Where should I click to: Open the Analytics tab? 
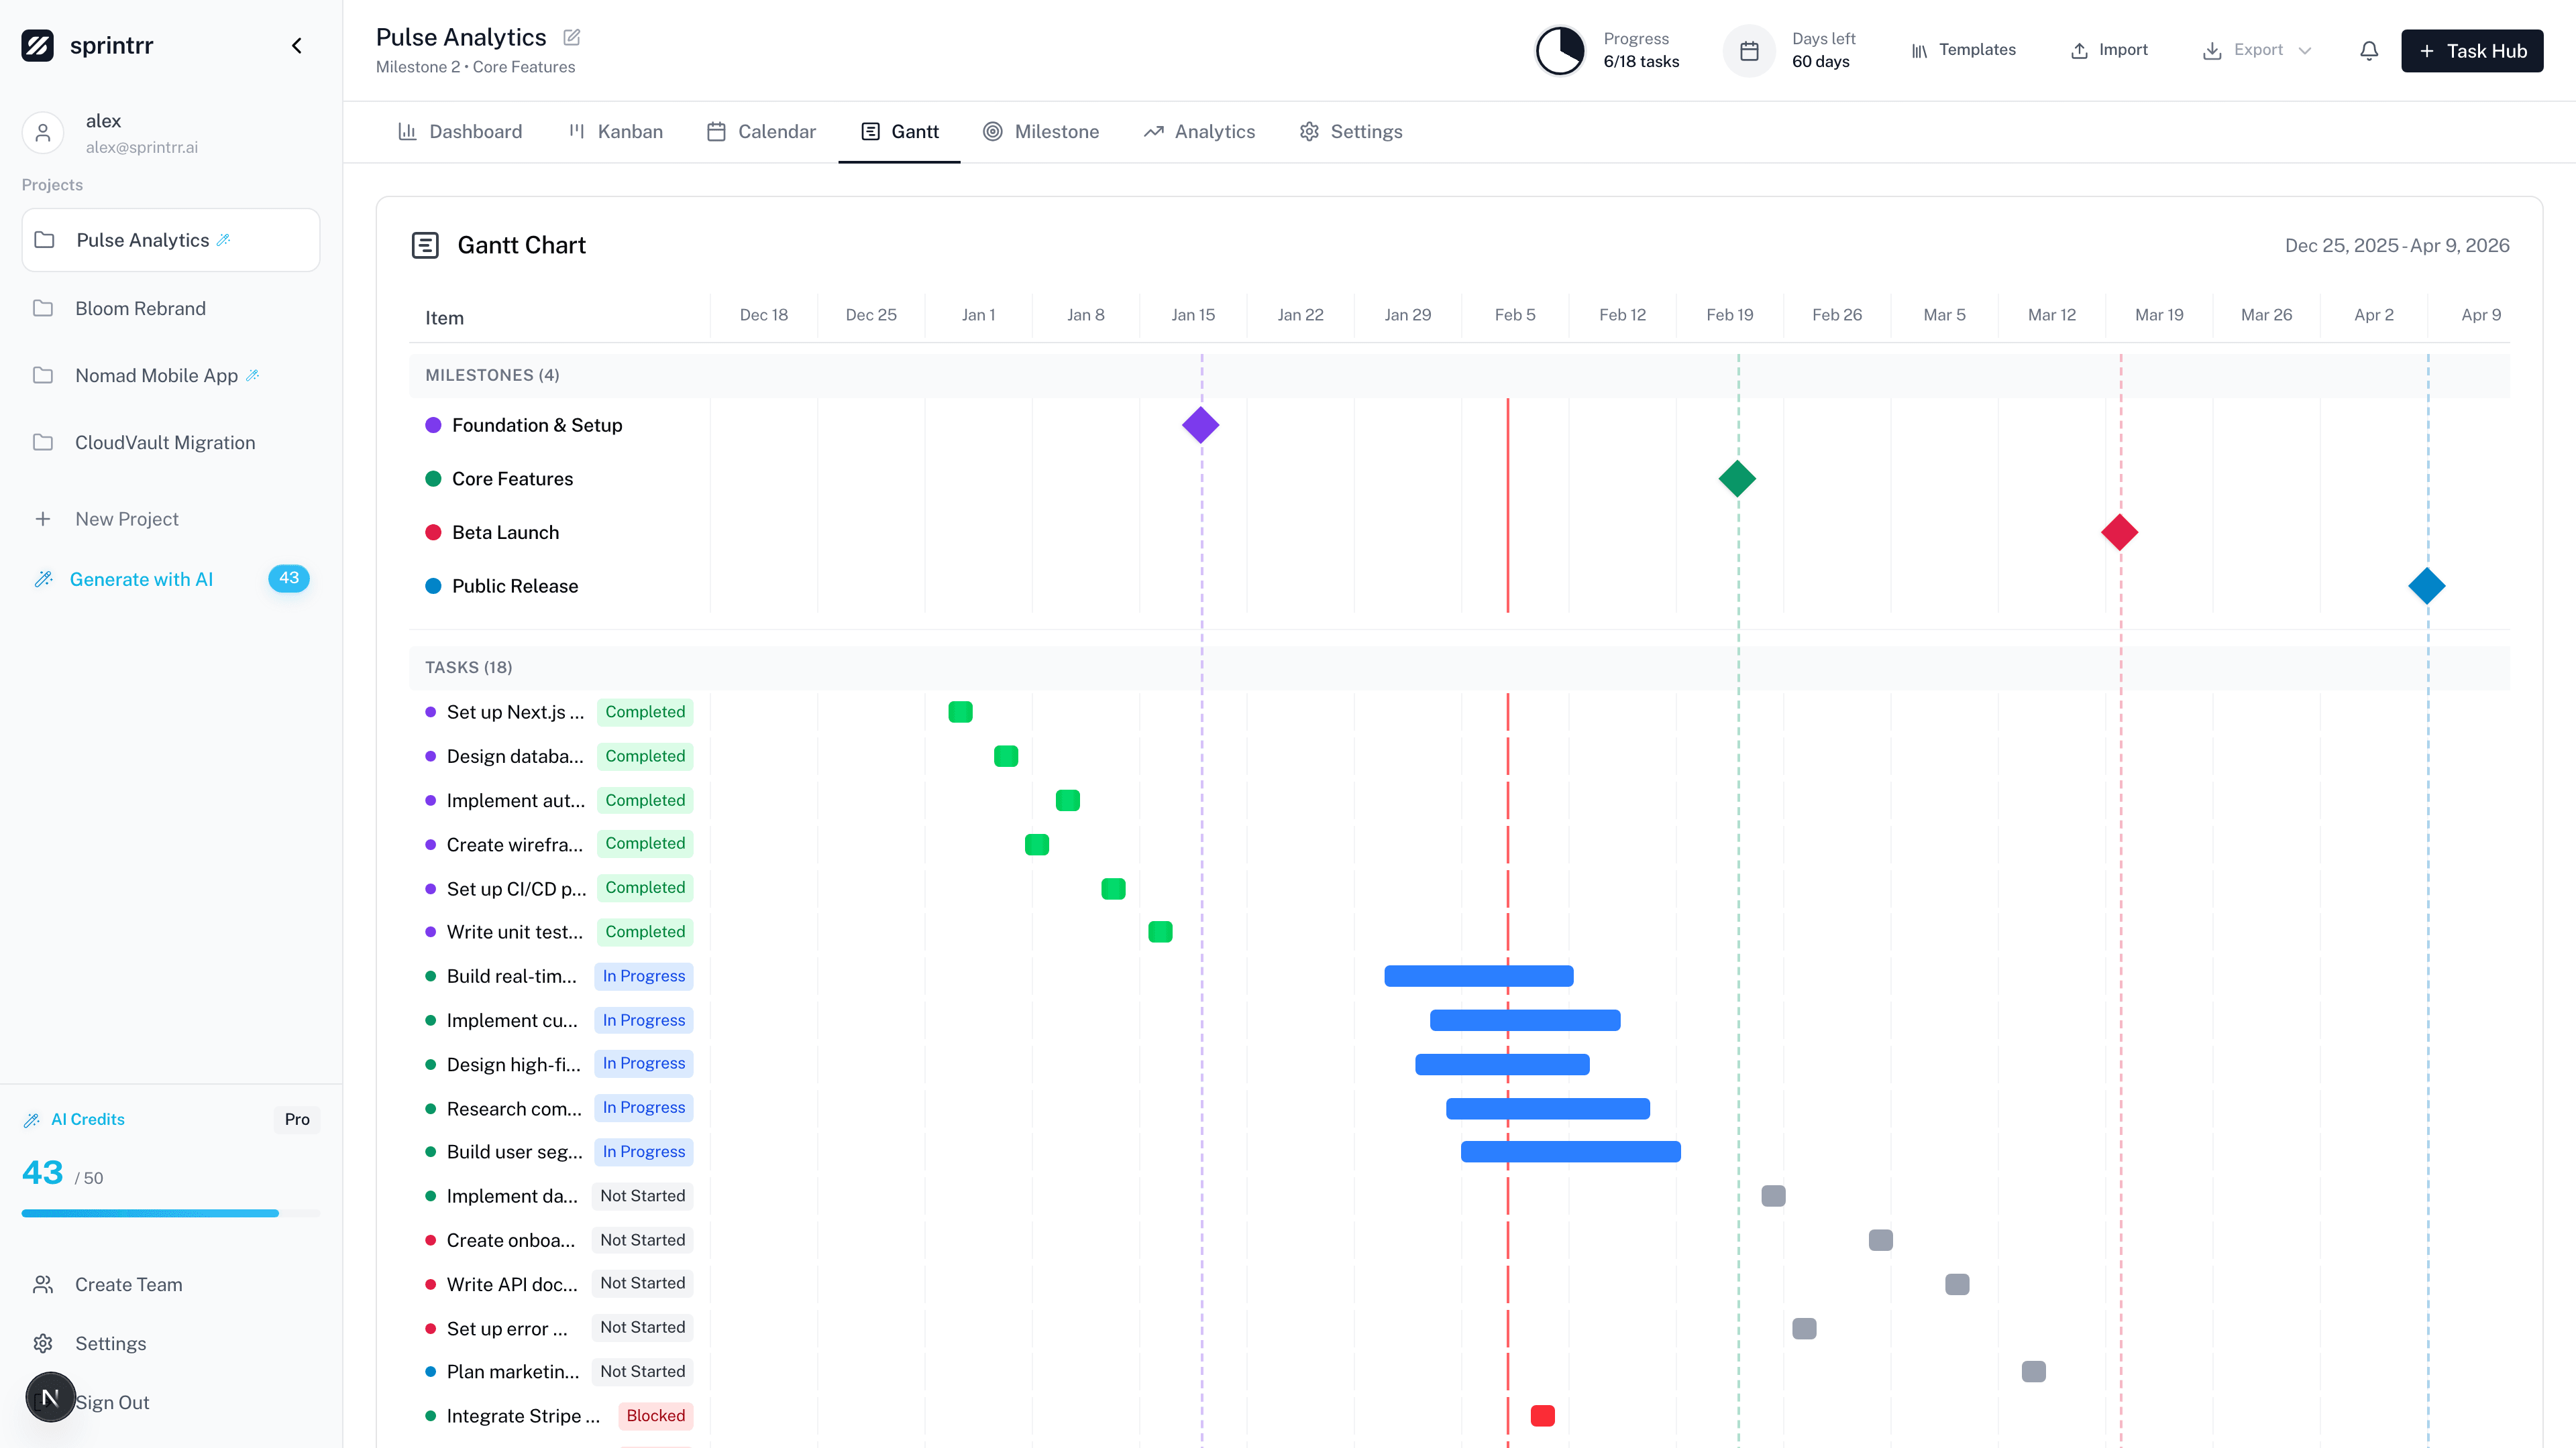click(1199, 131)
